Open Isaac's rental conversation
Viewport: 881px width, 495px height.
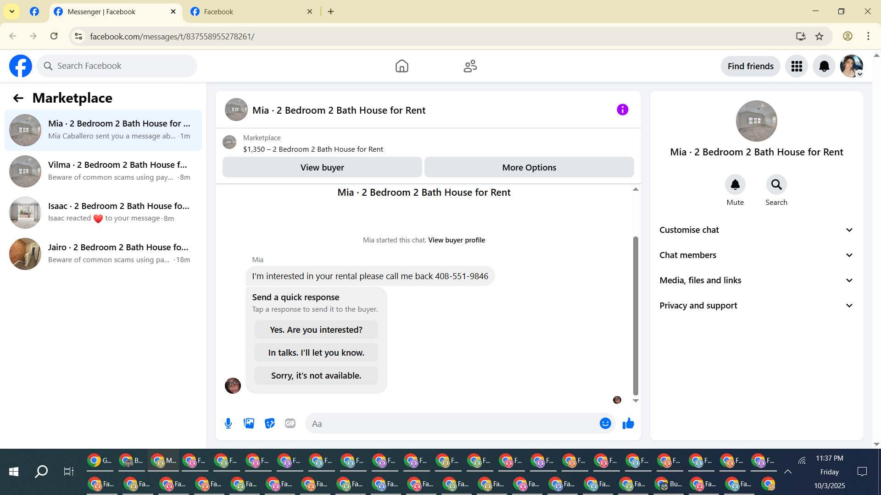[103, 213]
